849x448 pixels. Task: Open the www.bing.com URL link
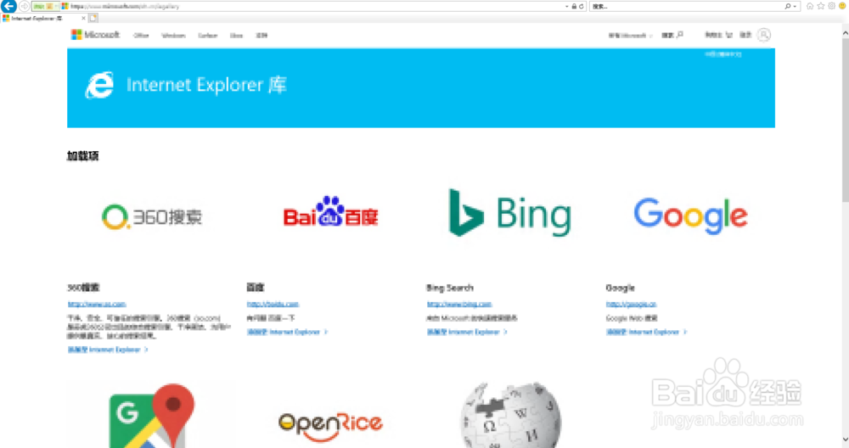(459, 304)
